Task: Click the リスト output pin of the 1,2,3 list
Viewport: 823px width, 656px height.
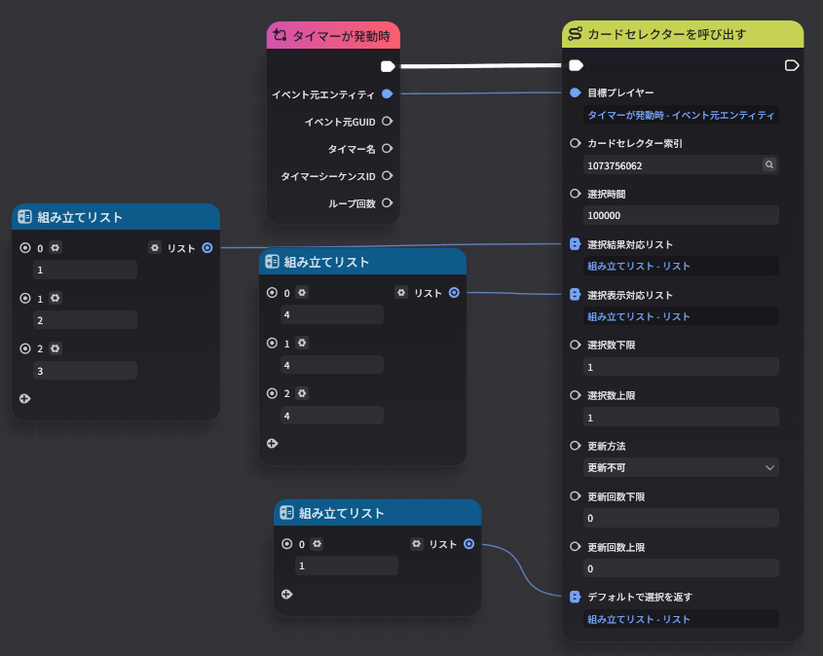Action: [x=207, y=247]
